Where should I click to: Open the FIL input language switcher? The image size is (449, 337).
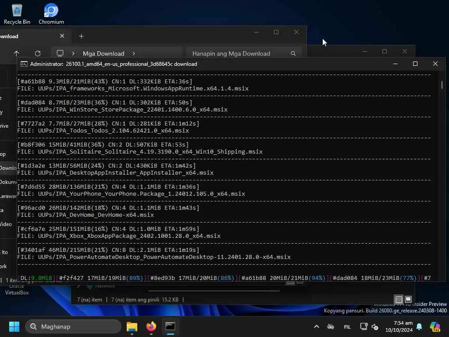coord(347,326)
